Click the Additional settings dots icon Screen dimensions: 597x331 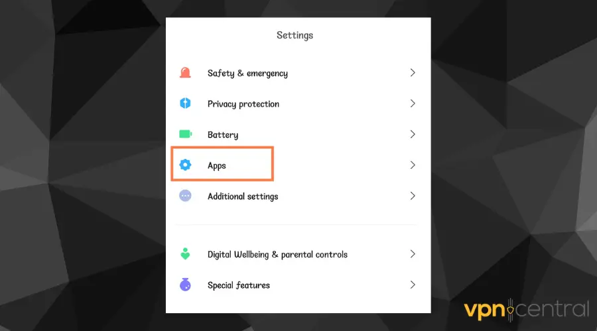pyautogui.click(x=185, y=196)
